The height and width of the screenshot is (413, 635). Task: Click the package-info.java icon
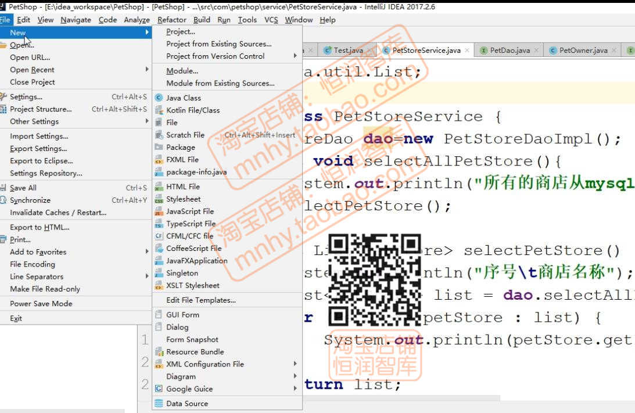point(159,172)
